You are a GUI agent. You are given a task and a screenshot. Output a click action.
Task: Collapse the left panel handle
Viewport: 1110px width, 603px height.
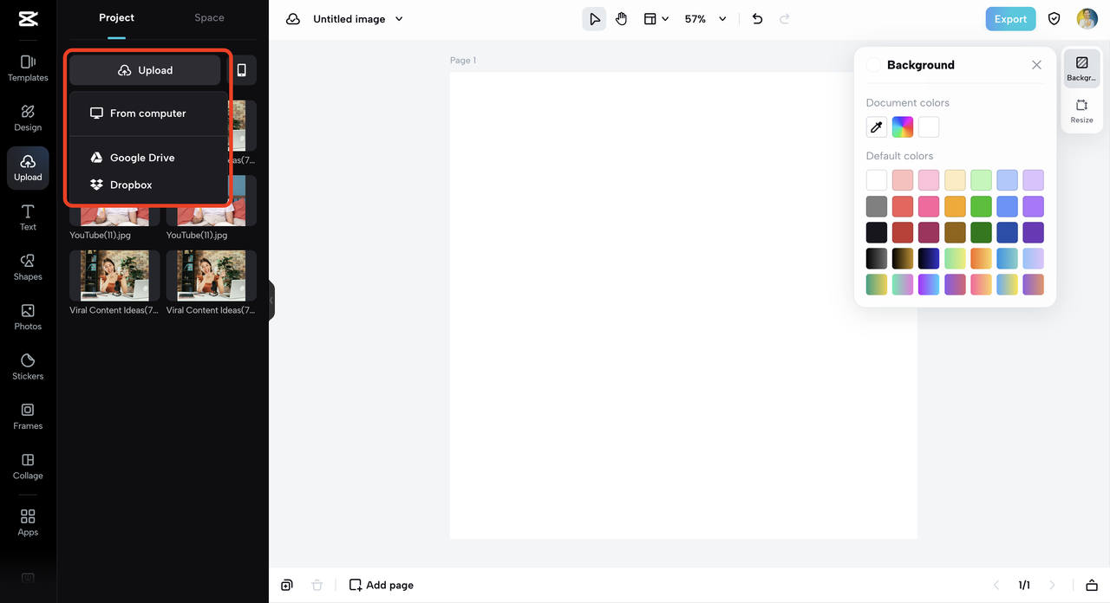tap(271, 301)
